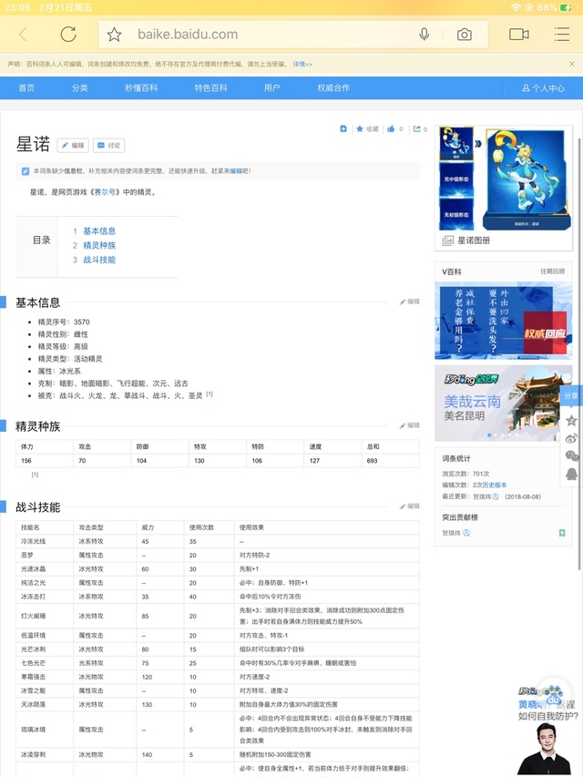The height and width of the screenshot is (777, 583).
Task: Open 权威合作 navigation item
Action: click(x=333, y=87)
